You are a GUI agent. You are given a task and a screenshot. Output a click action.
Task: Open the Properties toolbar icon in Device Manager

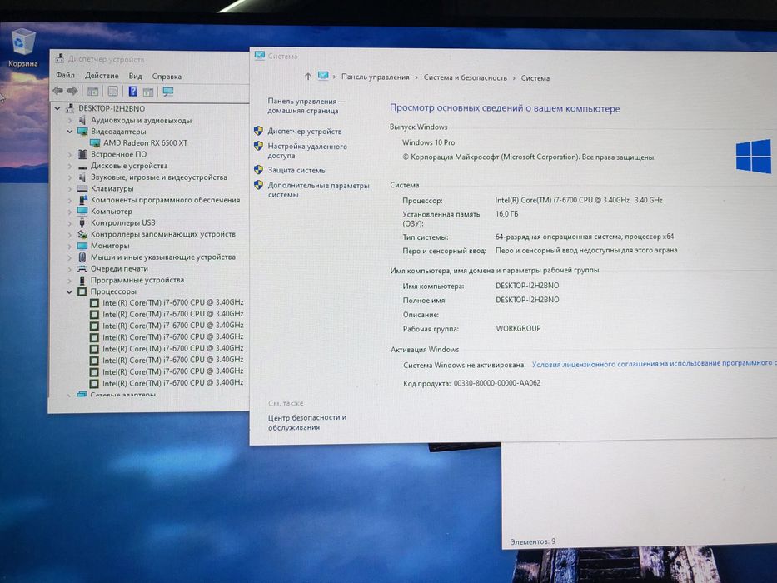tap(113, 92)
